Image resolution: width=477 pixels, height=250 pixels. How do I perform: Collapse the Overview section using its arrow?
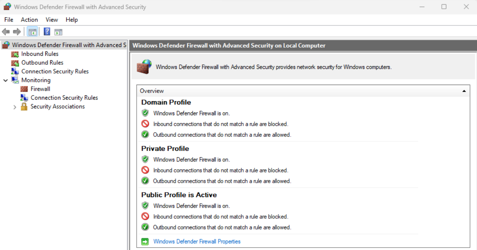[464, 91]
